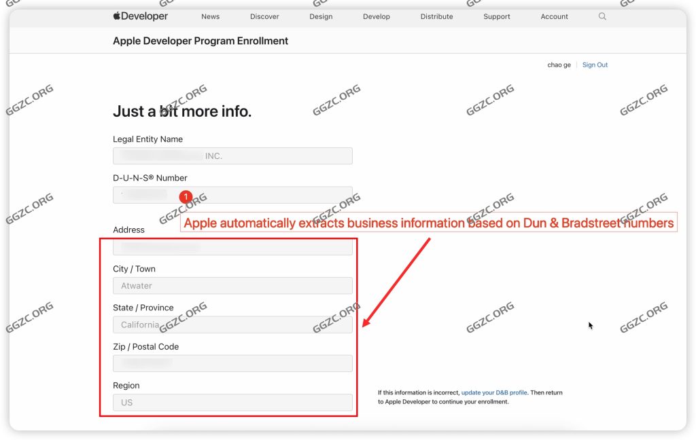Click the D-U-N-S Number field
Image resolution: width=696 pixels, height=440 pixels.
pos(232,195)
